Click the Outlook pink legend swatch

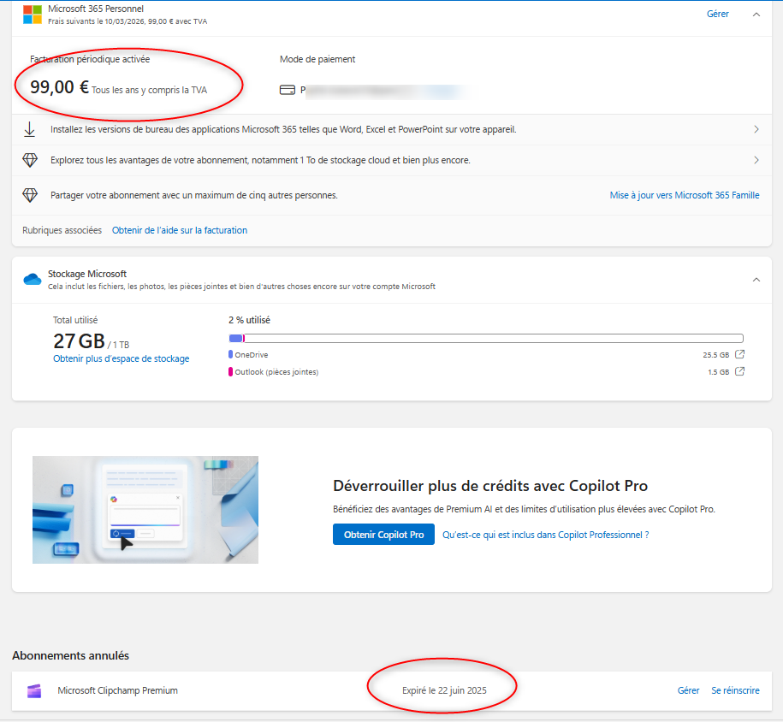[231, 372]
